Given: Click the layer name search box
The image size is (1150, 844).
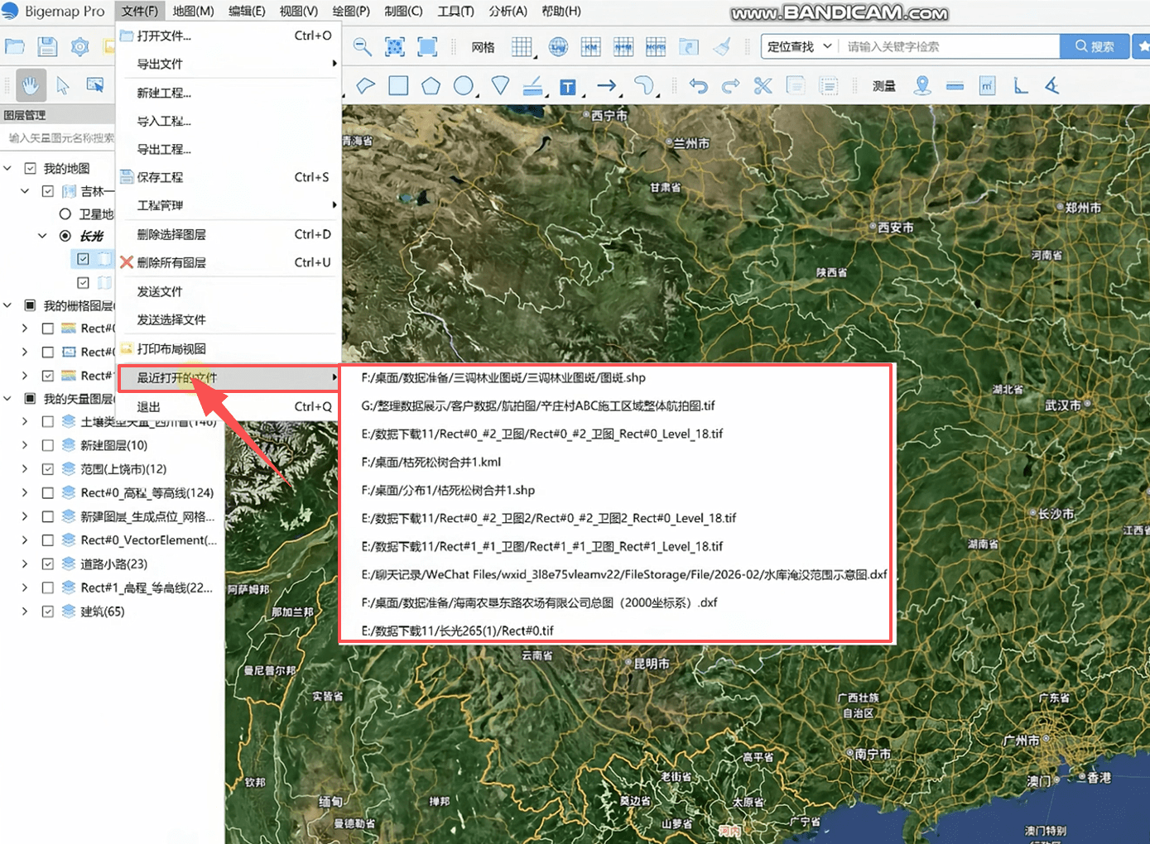Looking at the screenshot, I should [x=58, y=138].
